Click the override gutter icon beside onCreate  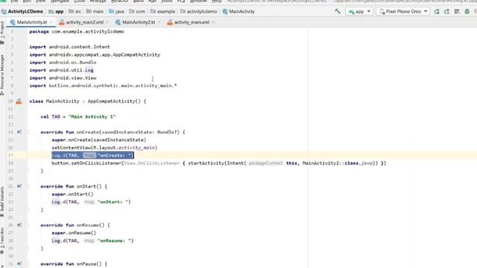click(19, 133)
